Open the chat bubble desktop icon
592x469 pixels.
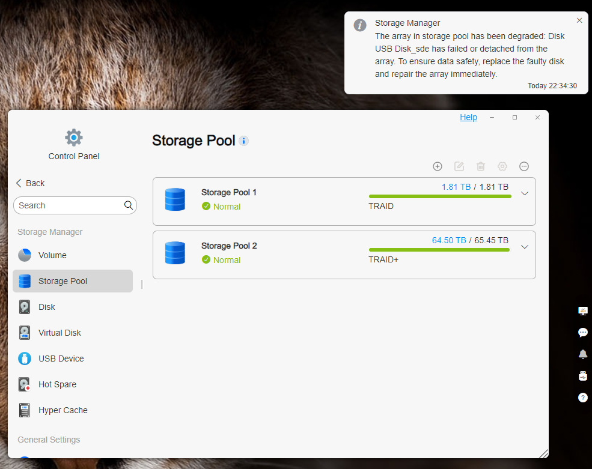pyautogui.click(x=583, y=333)
